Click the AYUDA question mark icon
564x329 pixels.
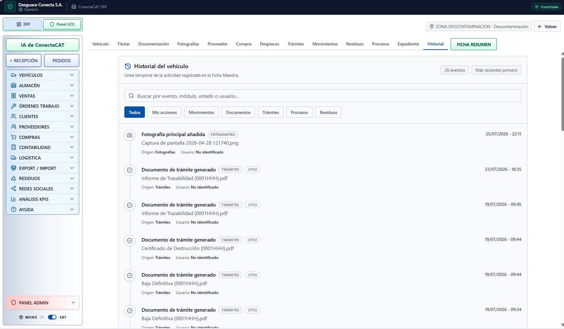[x=14, y=210]
